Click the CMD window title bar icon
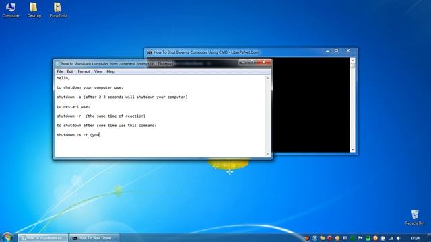The height and width of the screenshot is (242, 431). tap(150, 52)
